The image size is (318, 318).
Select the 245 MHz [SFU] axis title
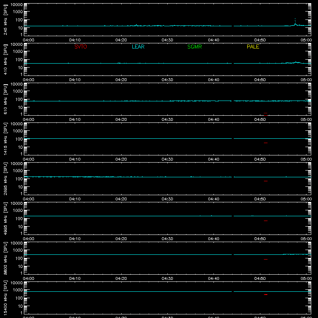pyautogui.click(x=5, y=20)
